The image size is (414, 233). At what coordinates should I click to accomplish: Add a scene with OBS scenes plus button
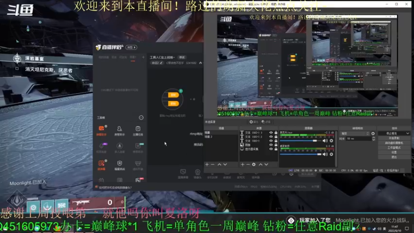pos(207,164)
